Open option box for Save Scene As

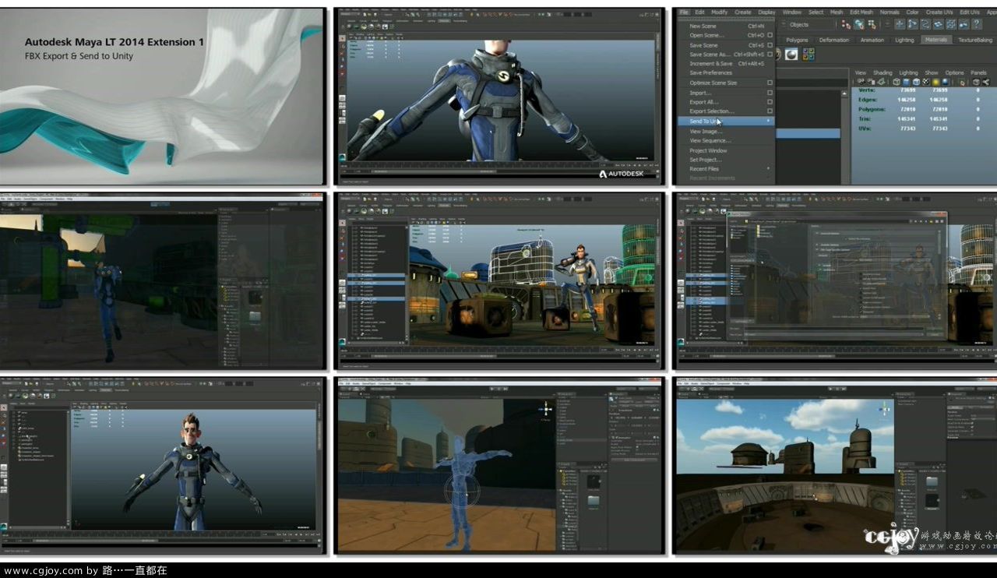click(x=770, y=55)
